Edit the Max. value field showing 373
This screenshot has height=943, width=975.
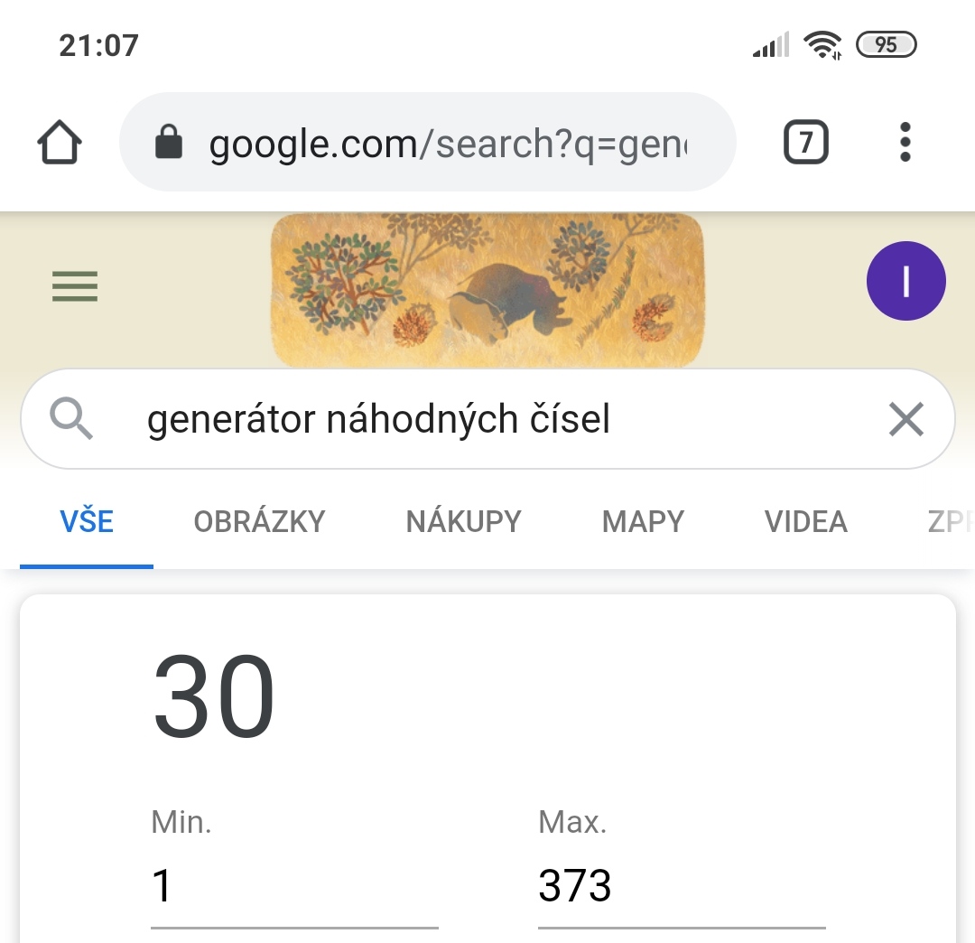[x=681, y=886]
